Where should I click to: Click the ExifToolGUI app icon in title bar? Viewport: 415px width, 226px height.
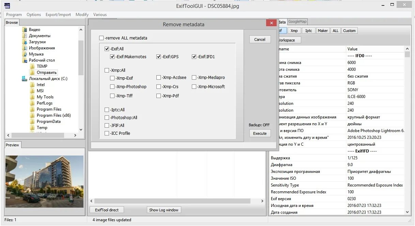[x=7, y=6]
